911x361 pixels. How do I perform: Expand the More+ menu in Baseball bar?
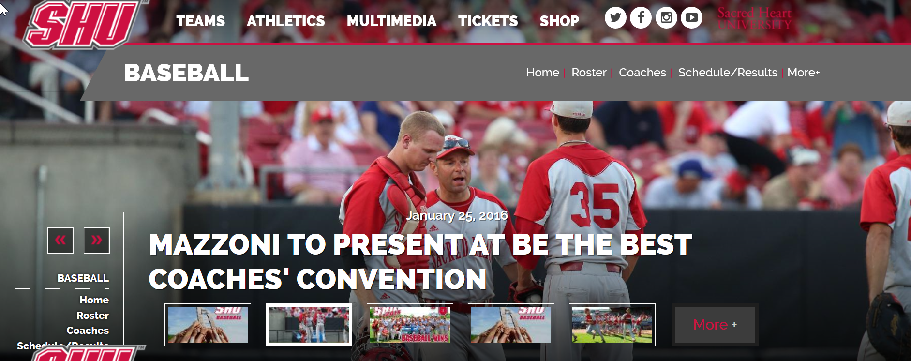coord(803,73)
